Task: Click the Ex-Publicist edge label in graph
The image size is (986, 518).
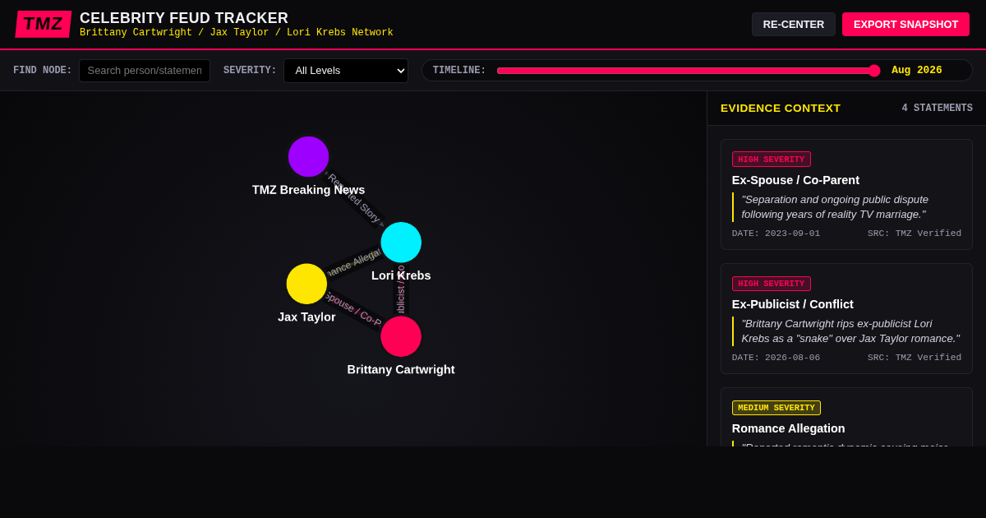Action: tap(401, 289)
